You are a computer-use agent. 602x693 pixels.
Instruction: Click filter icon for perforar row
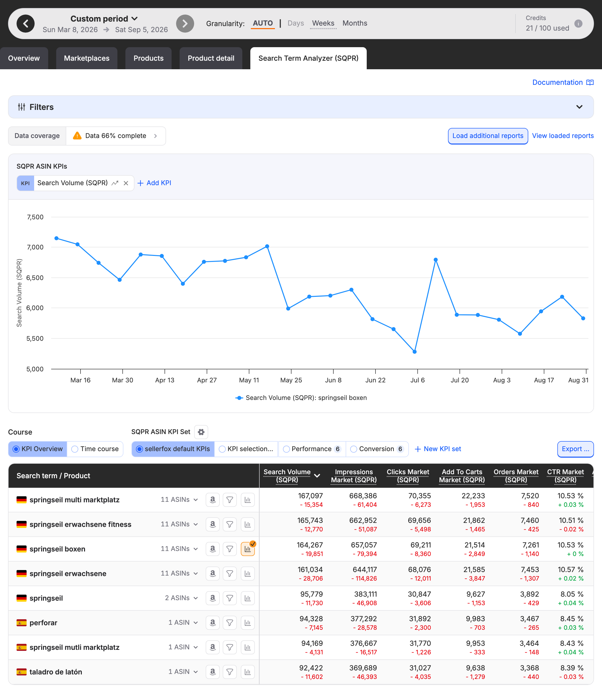[230, 622]
